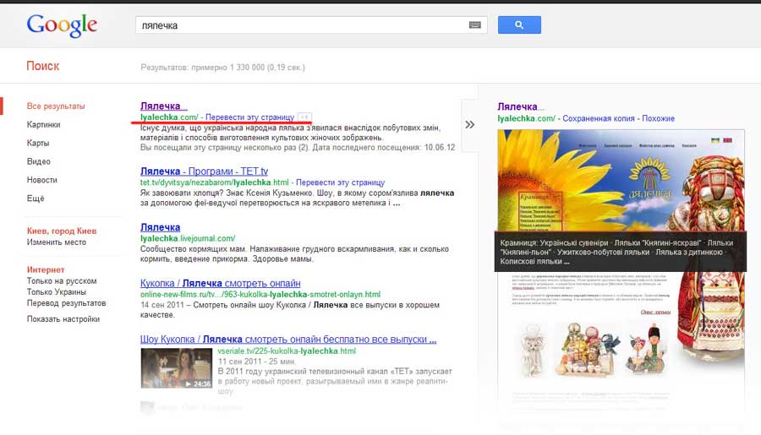
Task: Open the lyalechka.livejournal.com Лялечка result
Action: [160, 227]
